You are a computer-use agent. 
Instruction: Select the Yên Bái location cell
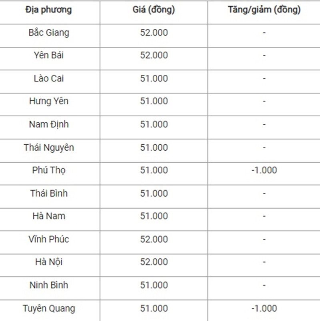pyautogui.click(x=49, y=55)
